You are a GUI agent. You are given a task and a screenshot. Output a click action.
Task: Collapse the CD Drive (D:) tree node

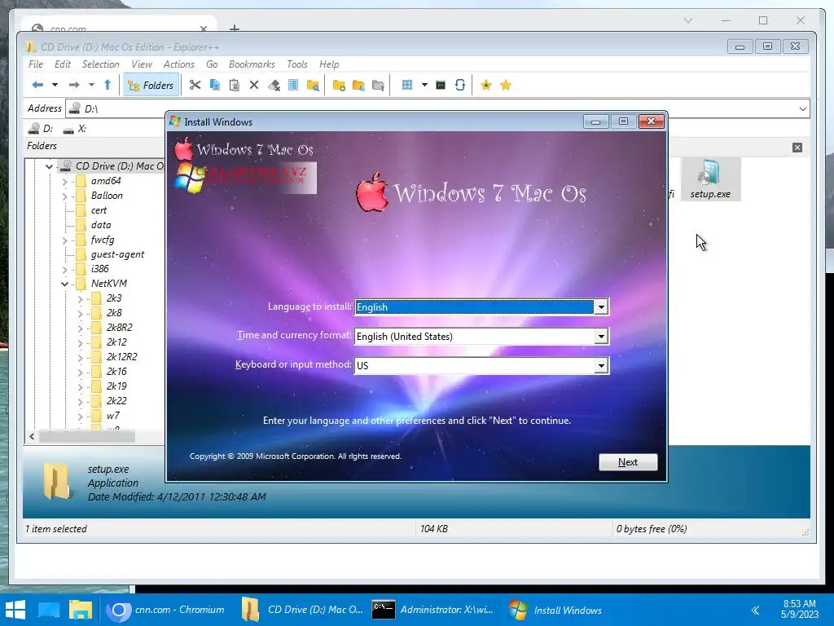click(50, 166)
